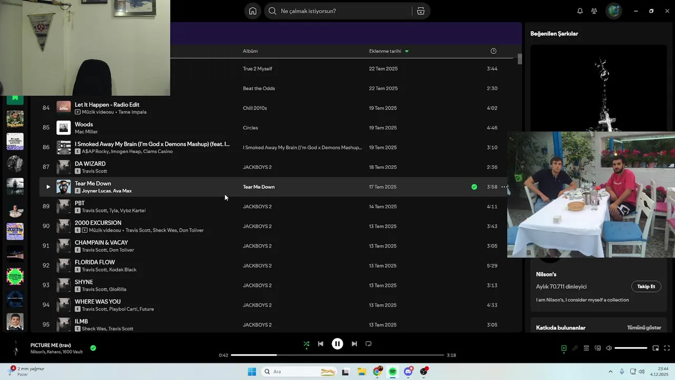Viewport: 675px width, 380px height.
Task: Open the Beat the Odds album link
Action: point(259,88)
